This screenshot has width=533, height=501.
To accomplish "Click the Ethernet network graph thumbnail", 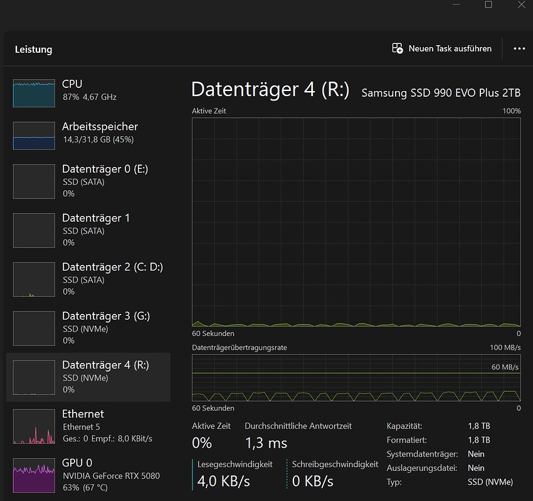I will click(x=34, y=427).
